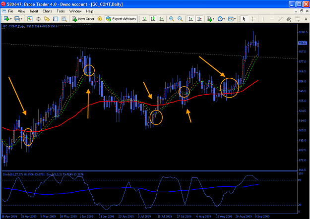310x219 pixels.
Task: Select the Equidistant Channel tool
Action: [x=289, y=19]
